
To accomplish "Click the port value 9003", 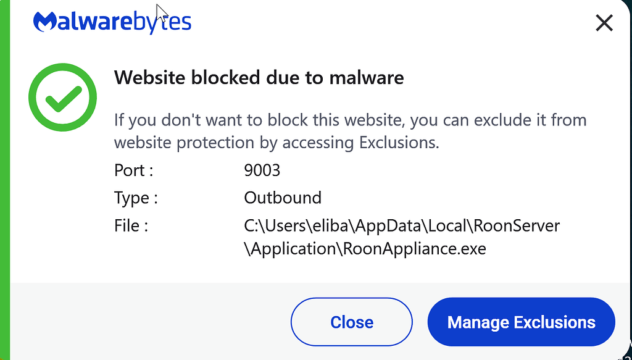I will [x=262, y=170].
